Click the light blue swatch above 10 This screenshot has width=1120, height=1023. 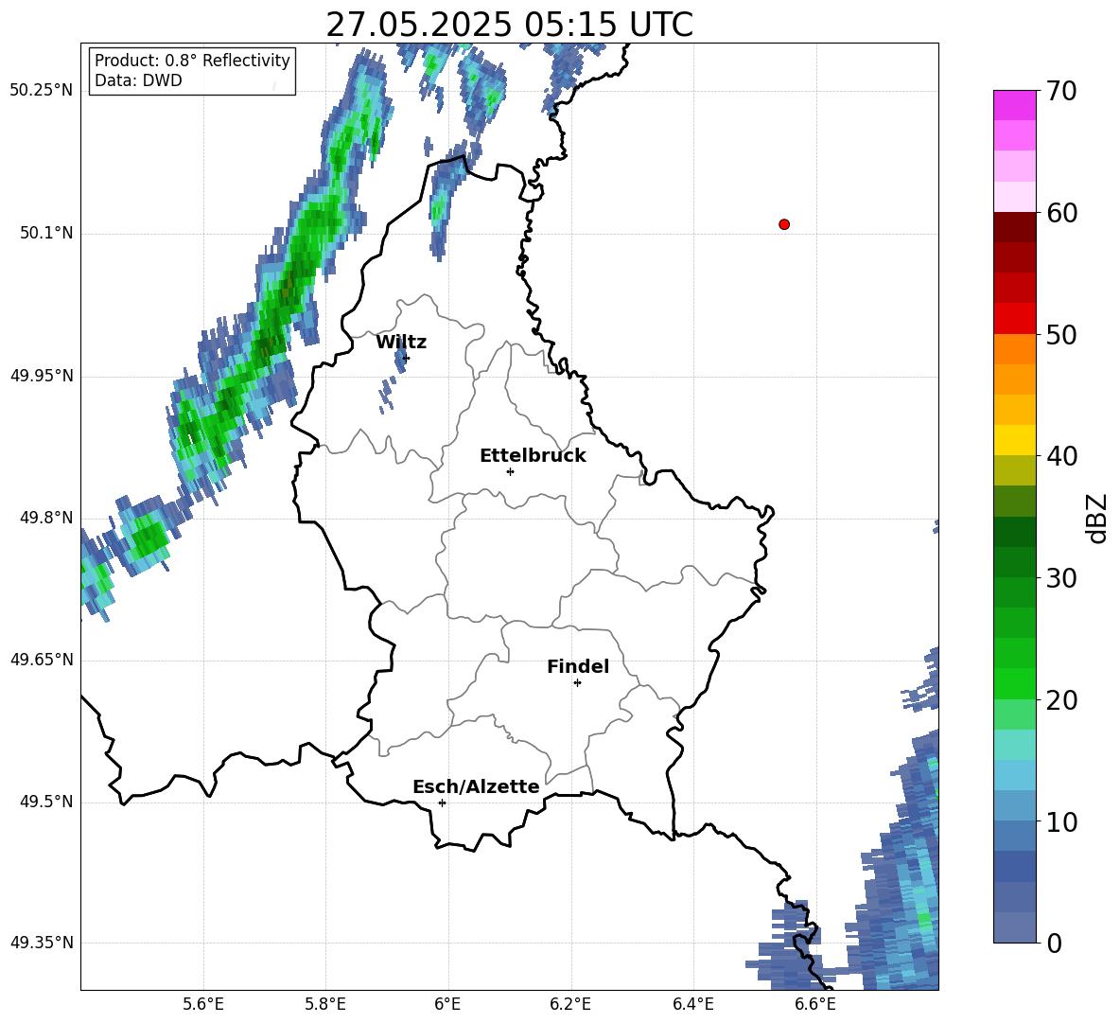1014,805
